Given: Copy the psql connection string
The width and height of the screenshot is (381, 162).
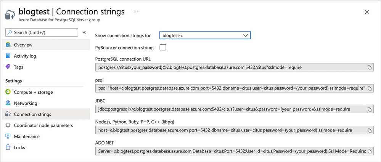Looking at the screenshot, I should point(369,88).
